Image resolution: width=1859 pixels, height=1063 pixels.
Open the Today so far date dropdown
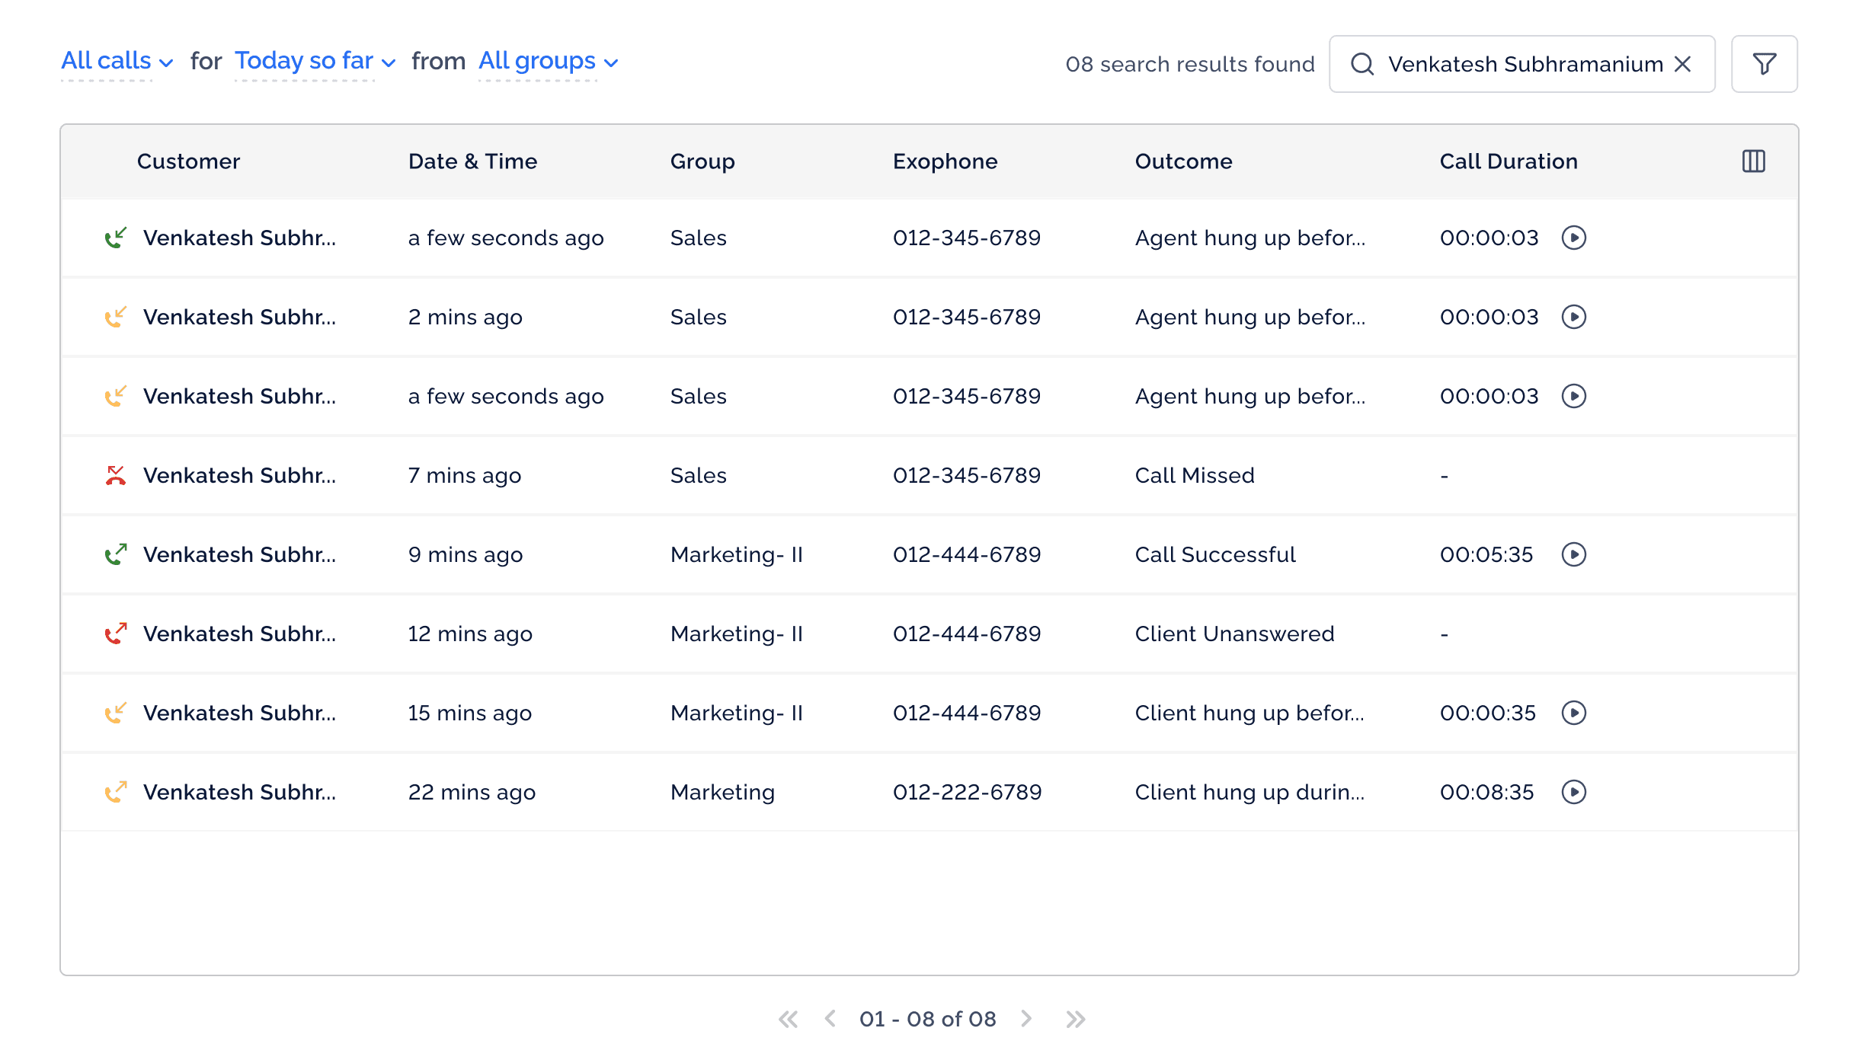tap(315, 61)
